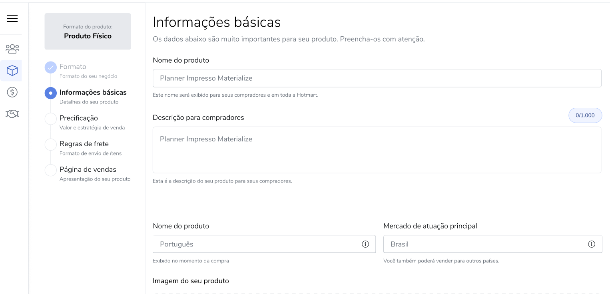Click the 0/1.000 character counter badge
This screenshot has height=294, width=610.
pos(585,115)
